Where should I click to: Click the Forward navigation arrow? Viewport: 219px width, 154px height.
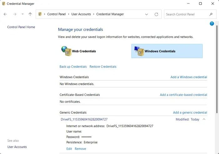click(15, 14)
